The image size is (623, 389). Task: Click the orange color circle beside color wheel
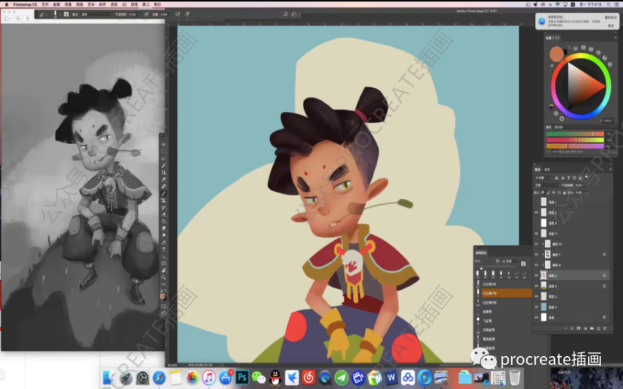pyautogui.click(x=557, y=55)
